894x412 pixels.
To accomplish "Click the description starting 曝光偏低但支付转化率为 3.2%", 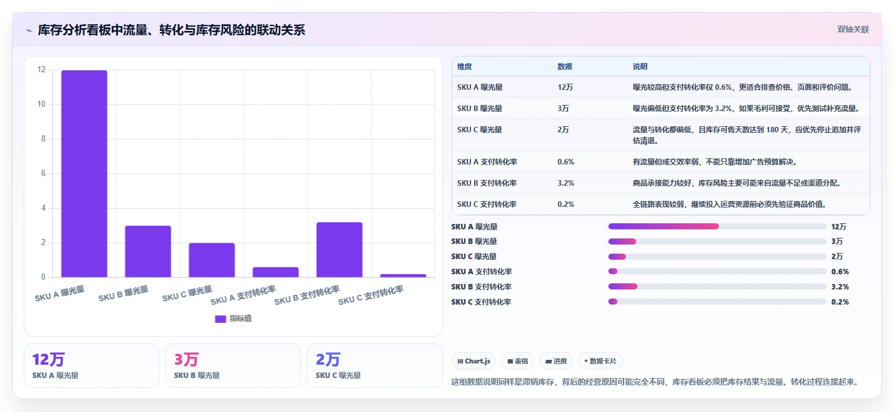I will 746,109.
